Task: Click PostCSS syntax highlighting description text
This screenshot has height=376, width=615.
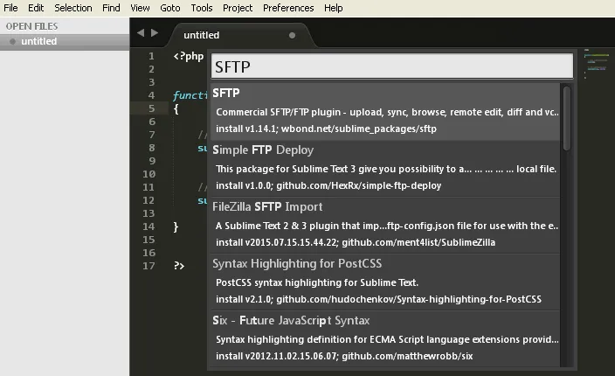Action: click(x=317, y=282)
